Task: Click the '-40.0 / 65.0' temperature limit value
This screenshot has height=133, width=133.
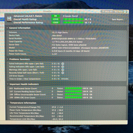Action: (57, 119)
